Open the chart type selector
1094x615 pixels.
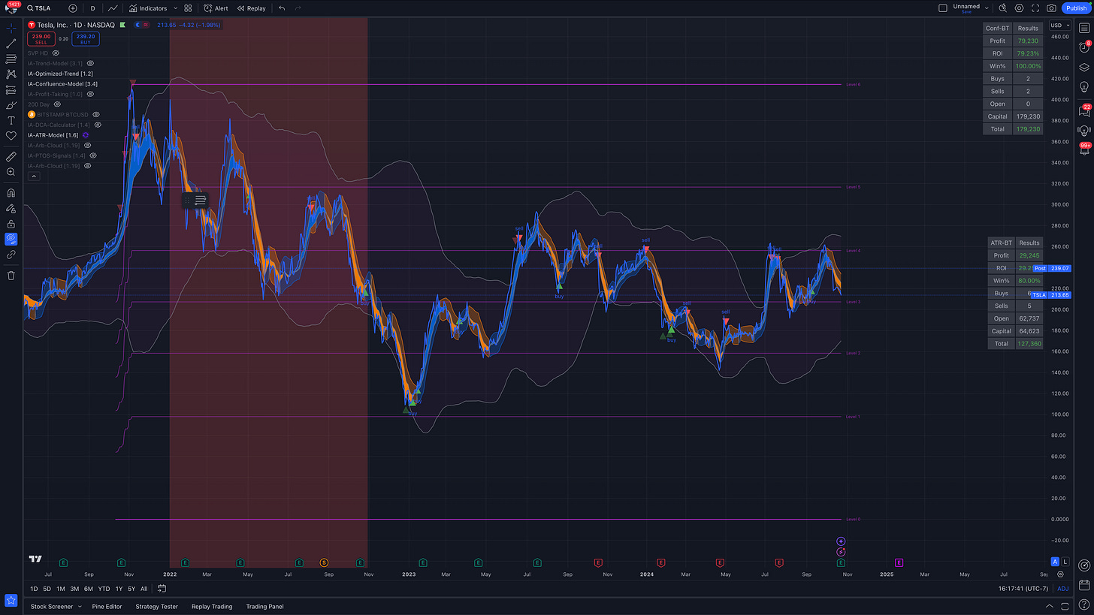[113, 8]
